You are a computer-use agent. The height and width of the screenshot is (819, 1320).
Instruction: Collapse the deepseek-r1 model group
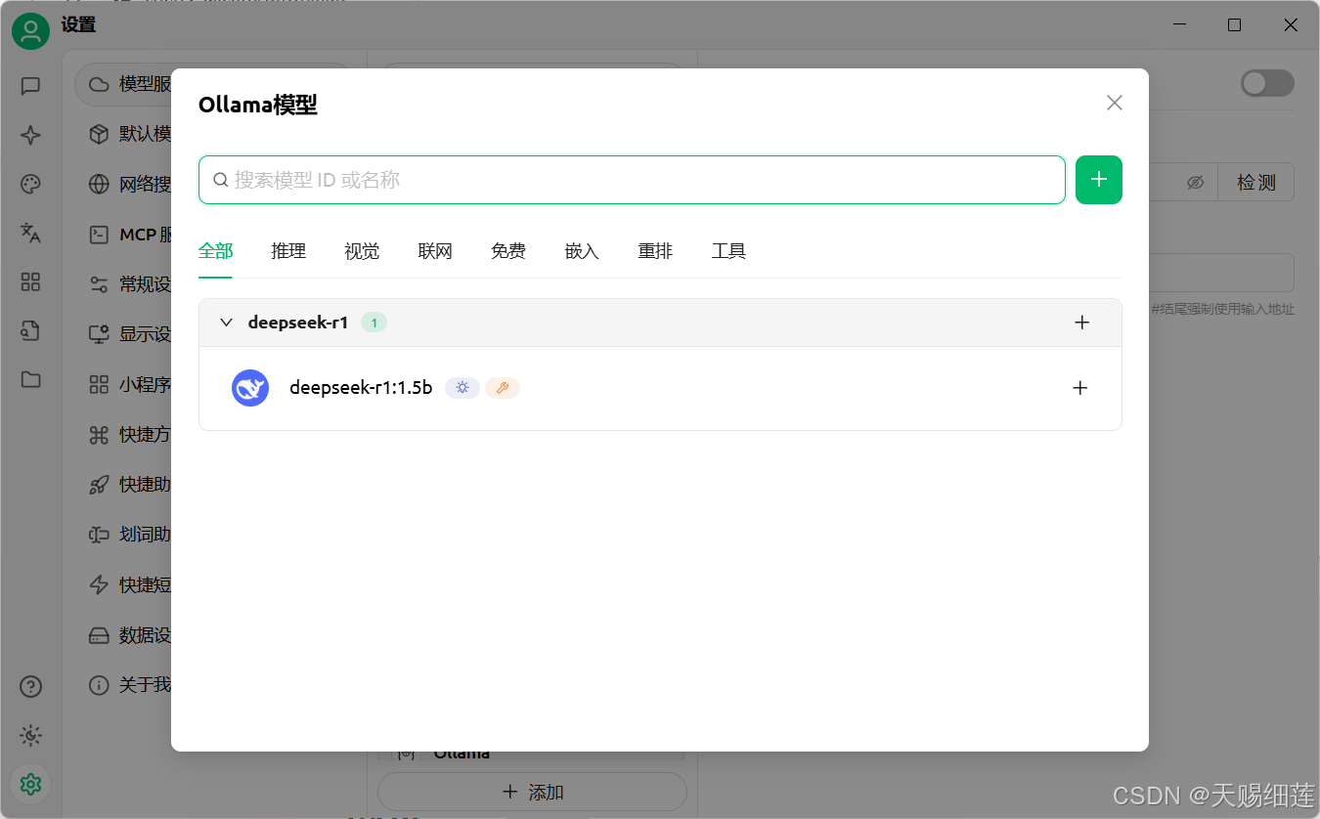[x=226, y=323]
